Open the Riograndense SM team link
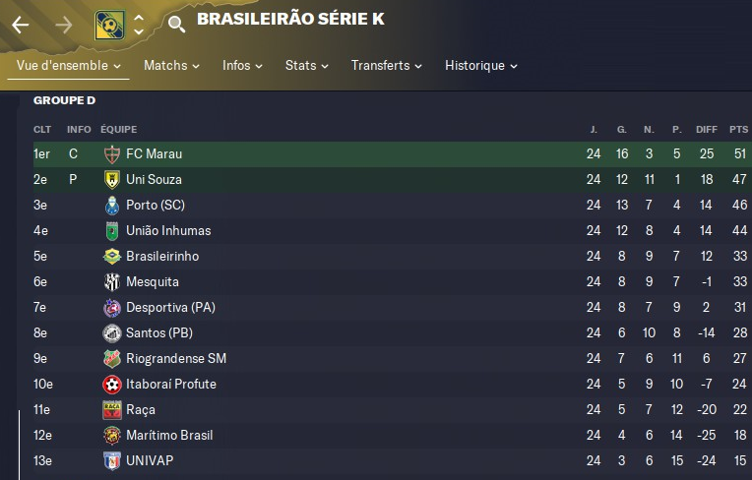752x480 pixels. 177,359
